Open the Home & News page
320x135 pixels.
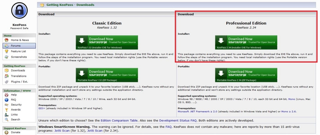[x=19, y=40]
